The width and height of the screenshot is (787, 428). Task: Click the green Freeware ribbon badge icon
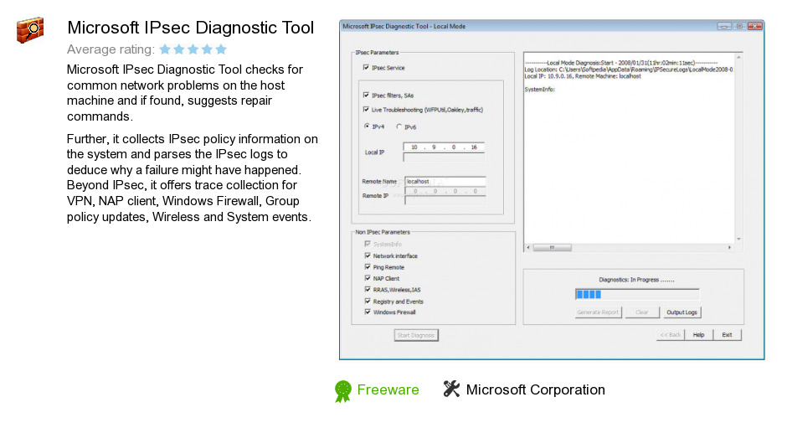coord(342,391)
